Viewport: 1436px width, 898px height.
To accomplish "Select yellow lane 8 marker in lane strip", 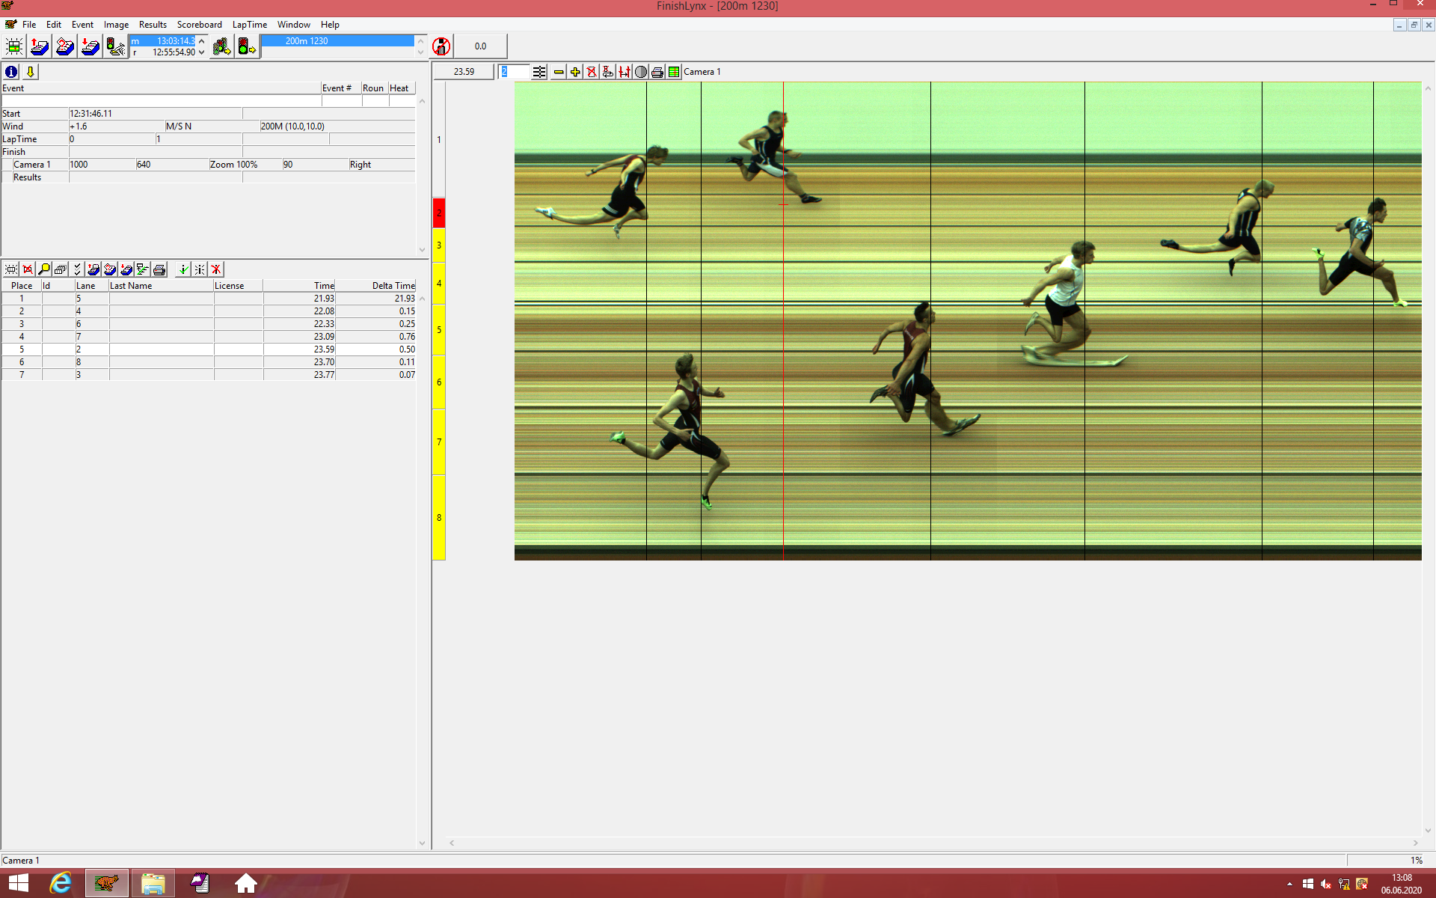I will (439, 518).
